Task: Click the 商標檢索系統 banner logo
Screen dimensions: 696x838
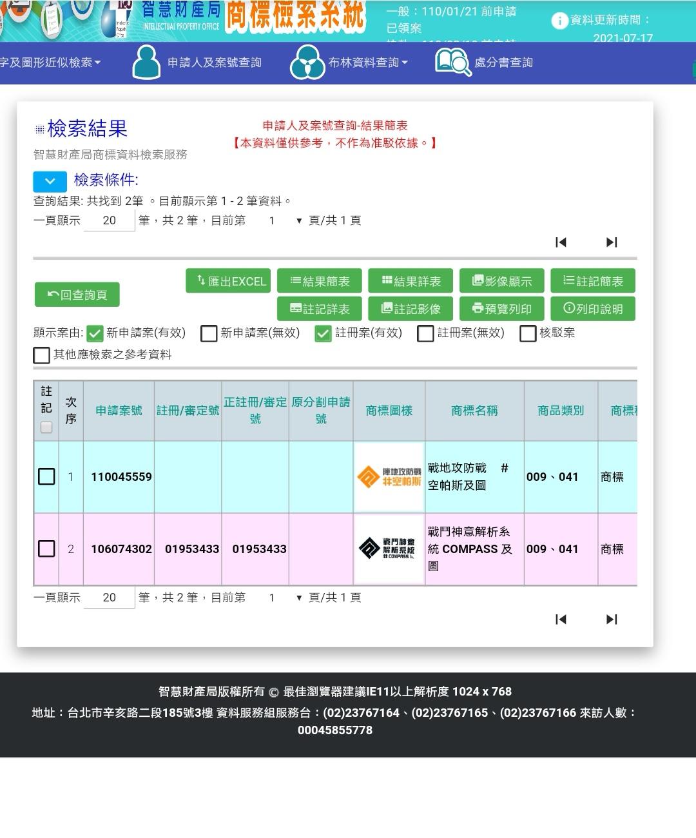Action: [295, 16]
